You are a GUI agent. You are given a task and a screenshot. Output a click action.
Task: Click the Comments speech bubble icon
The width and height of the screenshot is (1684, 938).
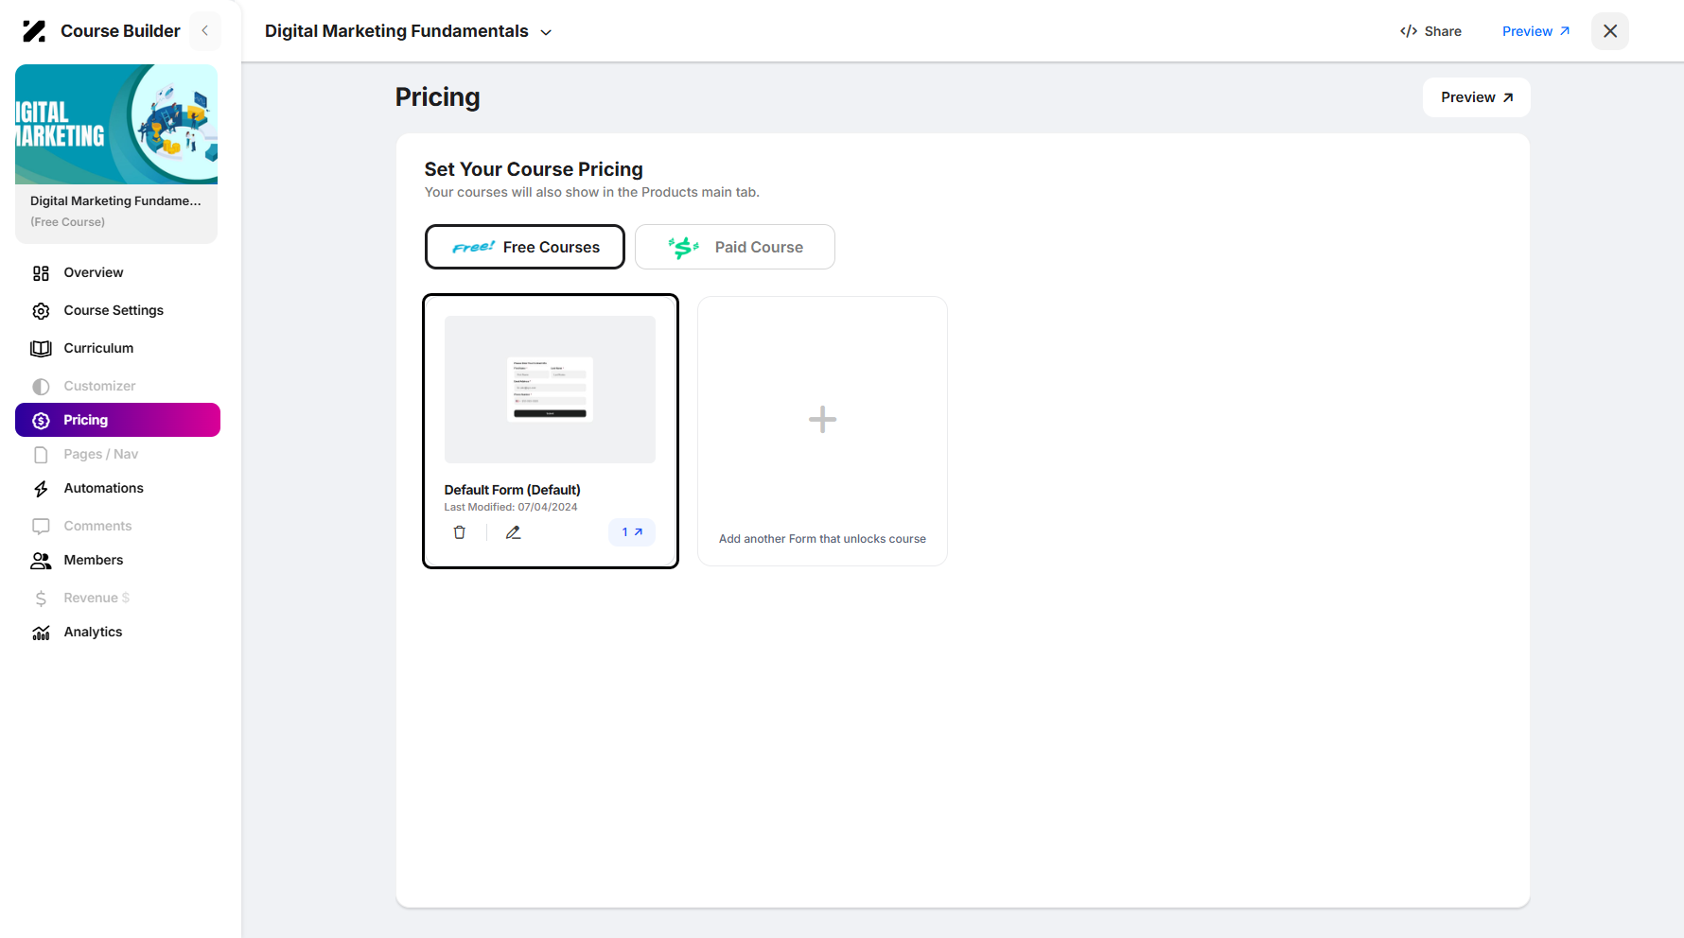pos(41,527)
